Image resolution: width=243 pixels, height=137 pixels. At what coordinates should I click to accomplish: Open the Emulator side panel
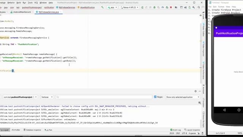pyautogui.click(x=204, y=102)
